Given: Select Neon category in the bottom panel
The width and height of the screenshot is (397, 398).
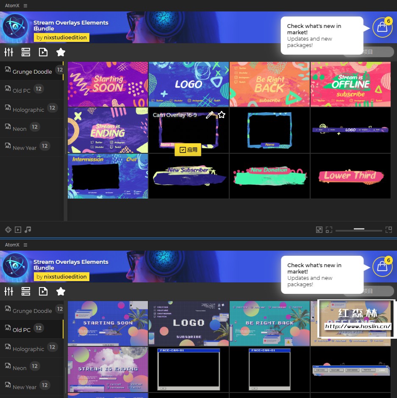Looking at the screenshot, I should 32,367.
